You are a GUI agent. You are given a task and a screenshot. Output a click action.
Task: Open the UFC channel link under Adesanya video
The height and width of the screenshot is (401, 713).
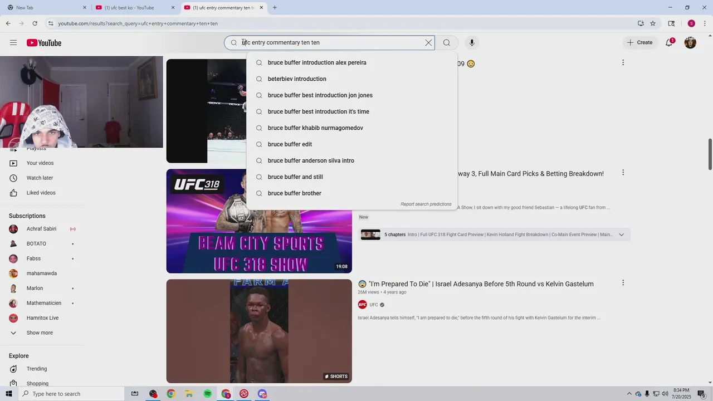(x=374, y=305)
